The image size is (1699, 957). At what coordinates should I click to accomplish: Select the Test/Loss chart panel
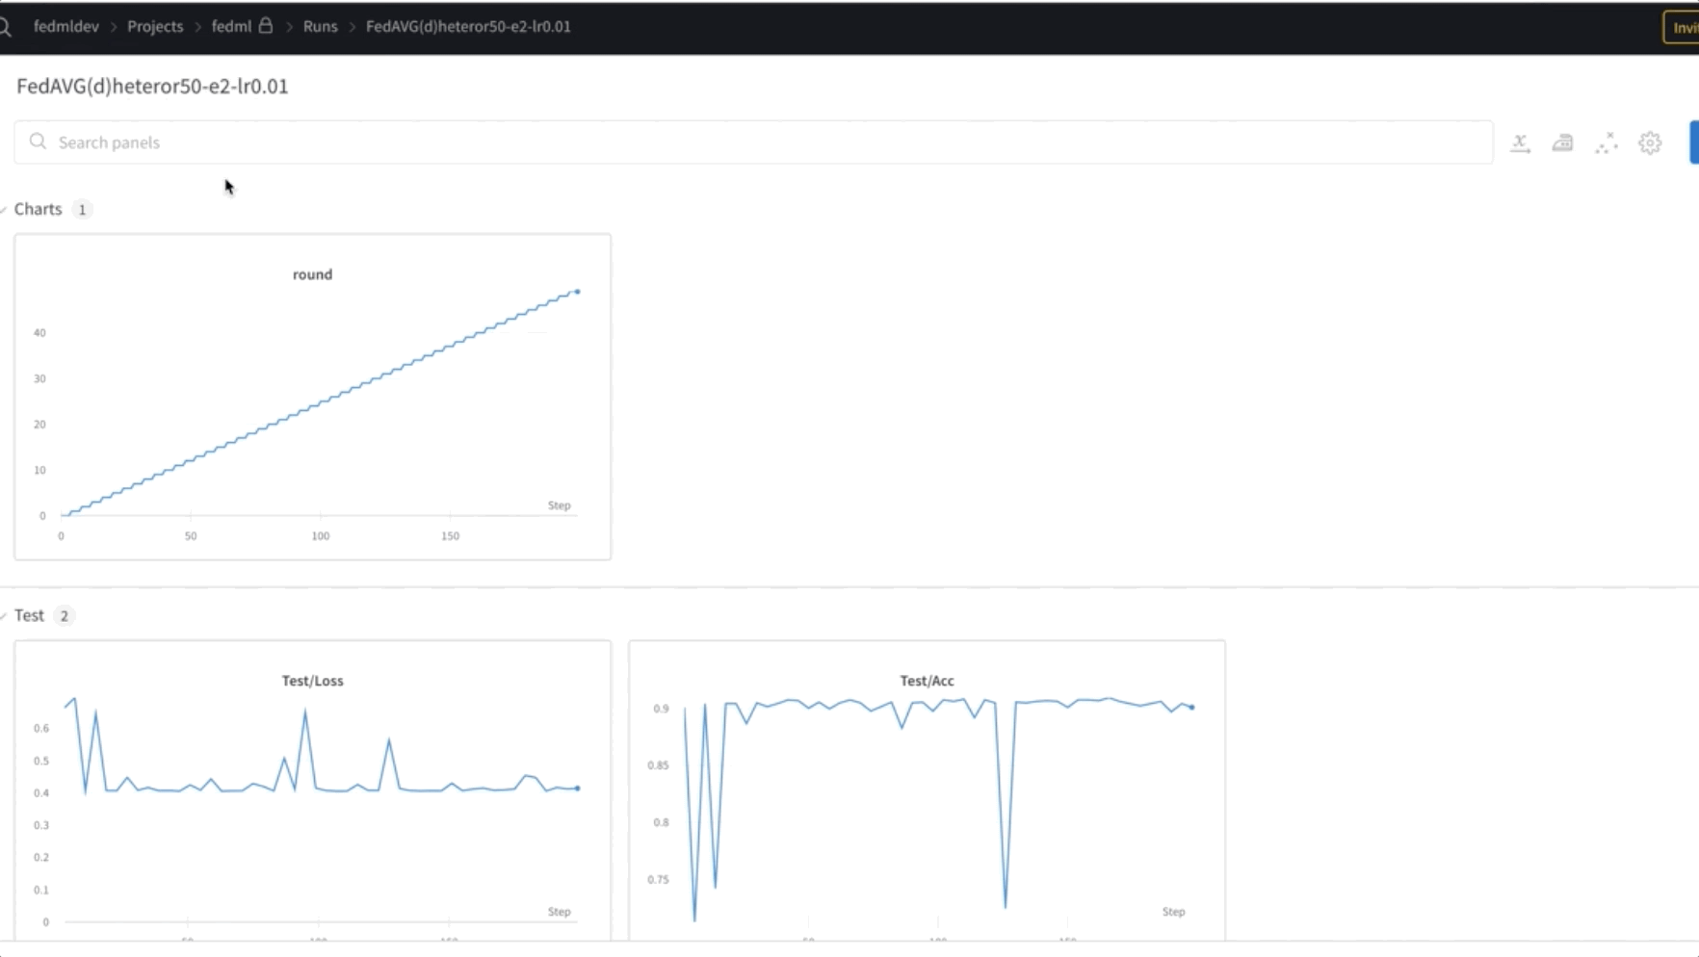point(313,790)
